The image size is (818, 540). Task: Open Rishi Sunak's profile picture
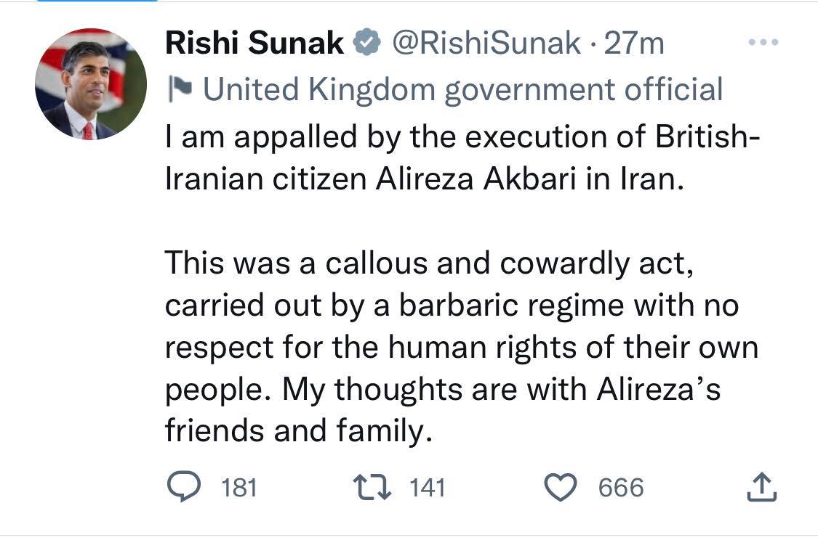click(x=90, y=84)
